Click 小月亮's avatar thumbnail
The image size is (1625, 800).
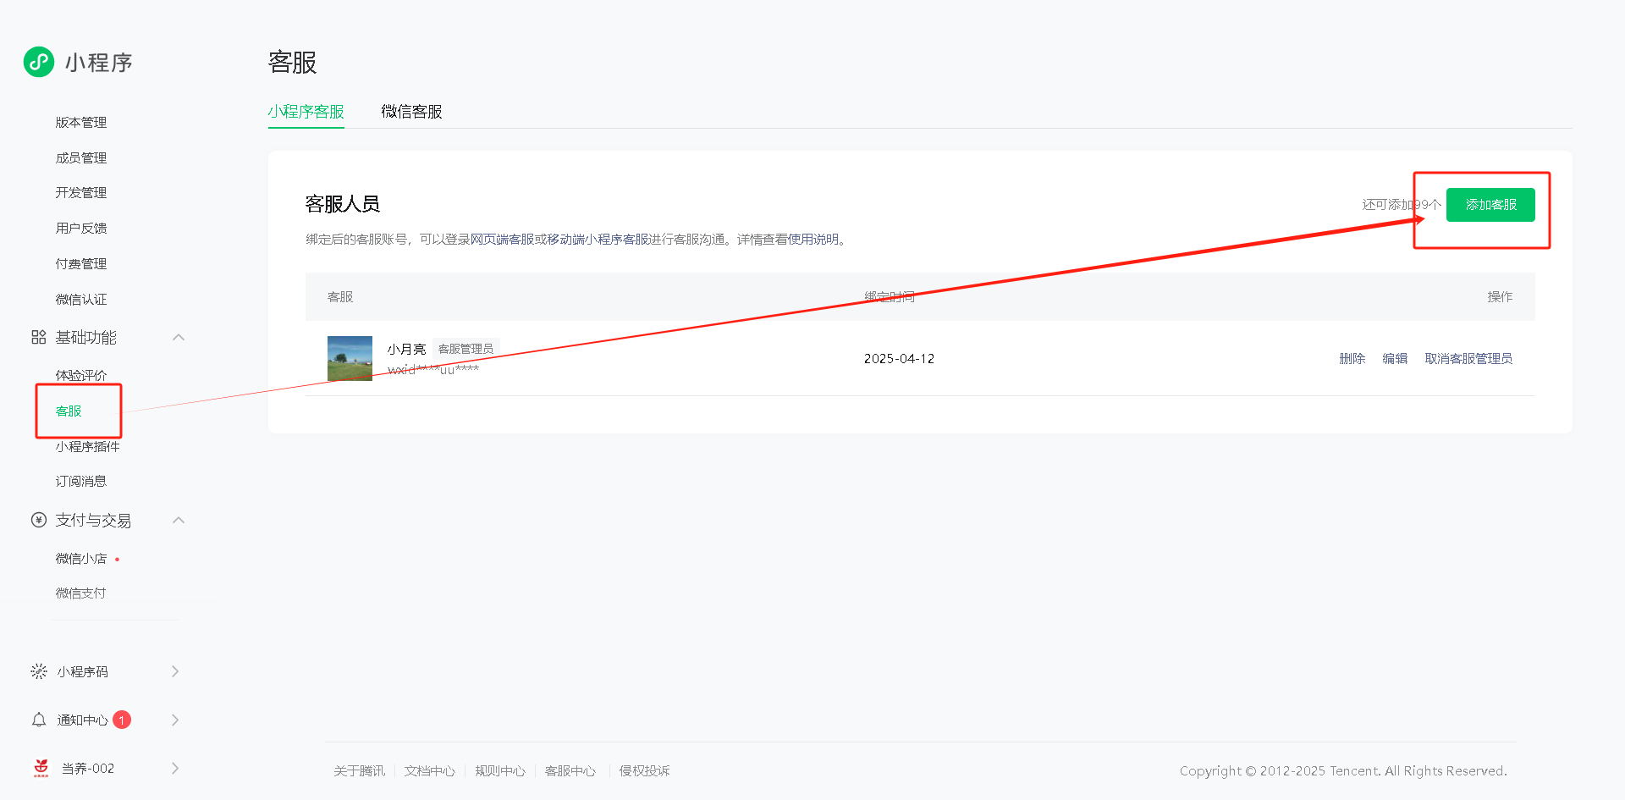tap(350, 358)
